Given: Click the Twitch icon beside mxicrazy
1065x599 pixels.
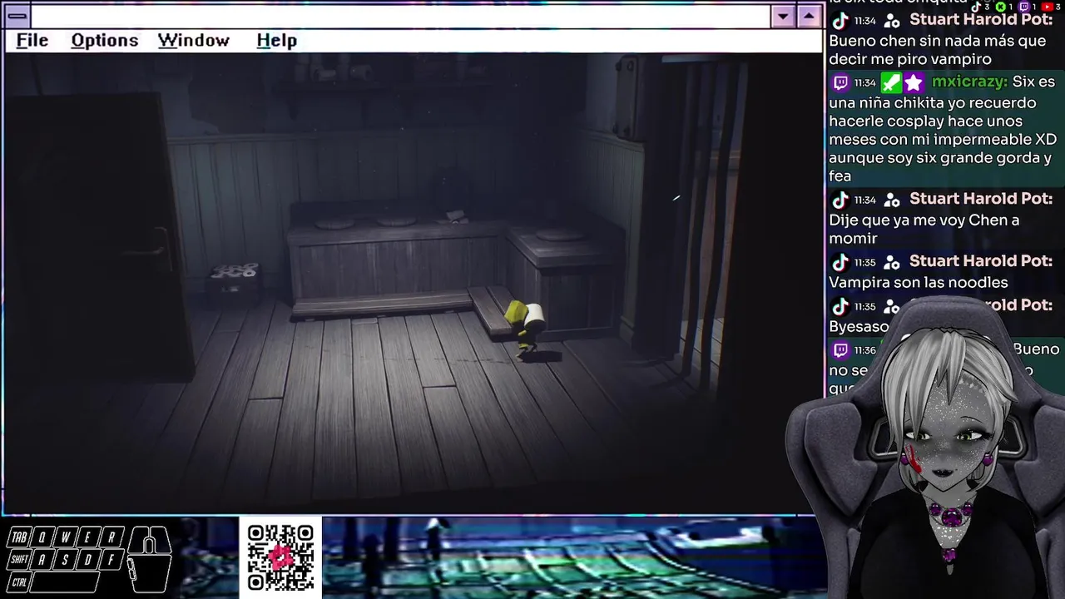Looking at the screenshot, I should point(840,82).
